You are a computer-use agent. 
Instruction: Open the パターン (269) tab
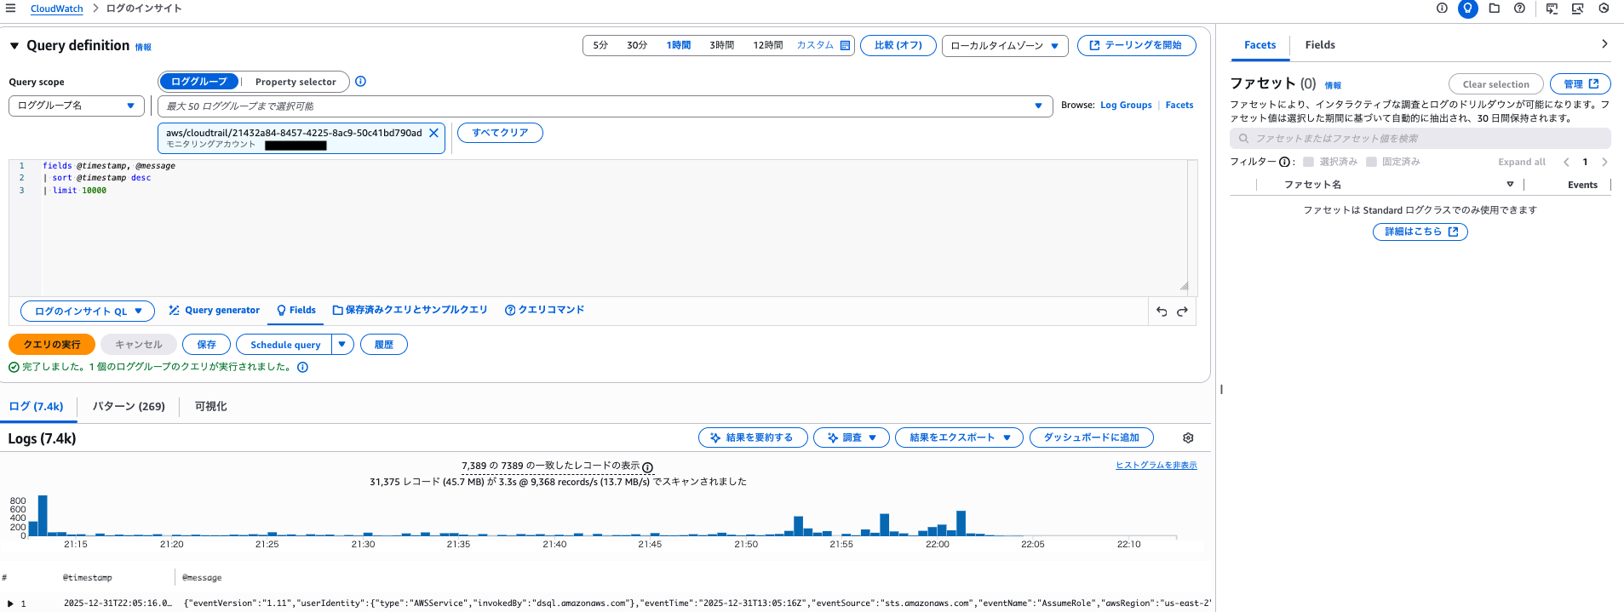129,407
